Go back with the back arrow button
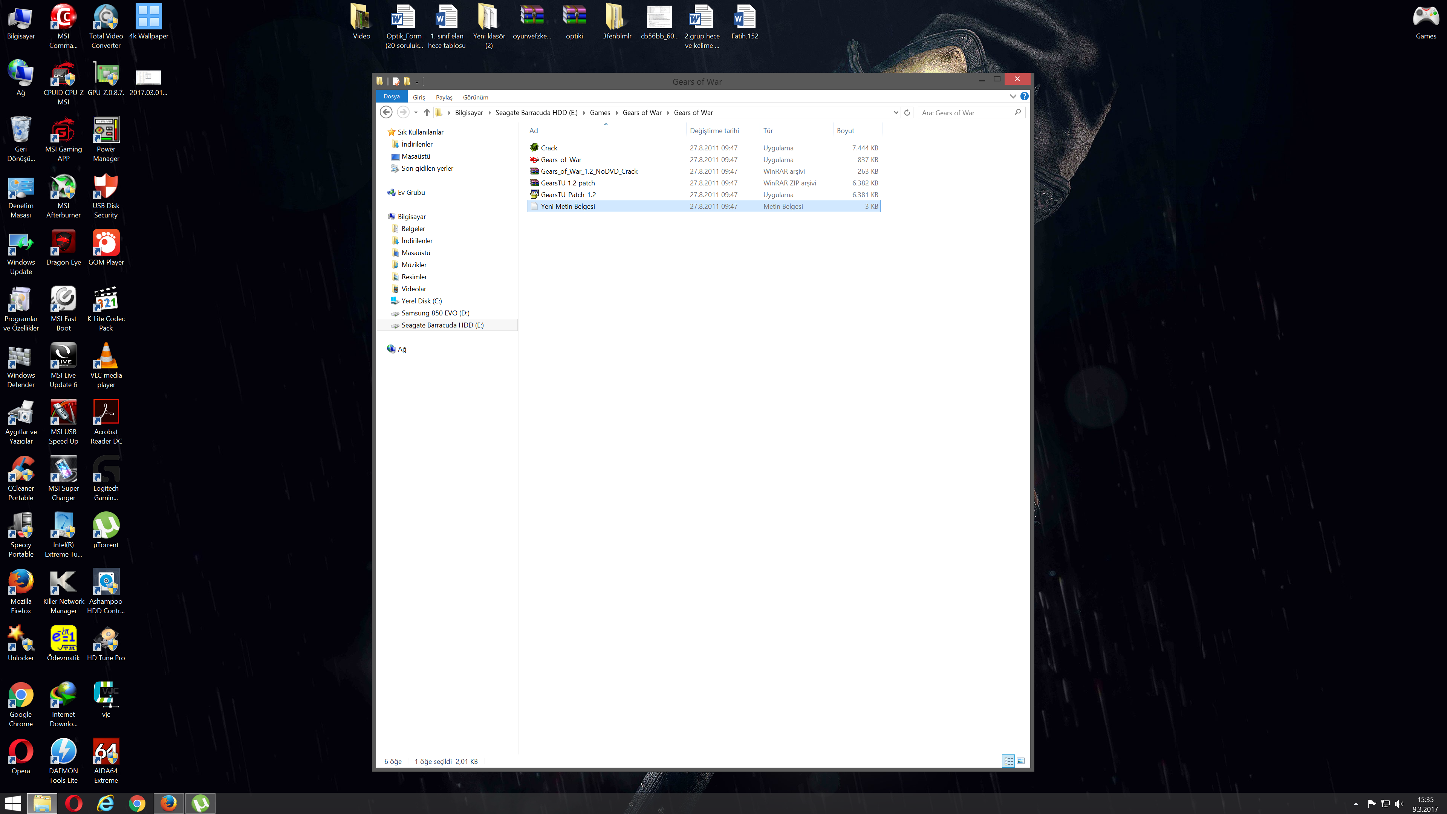1447x814 pixels. point(386,112)
